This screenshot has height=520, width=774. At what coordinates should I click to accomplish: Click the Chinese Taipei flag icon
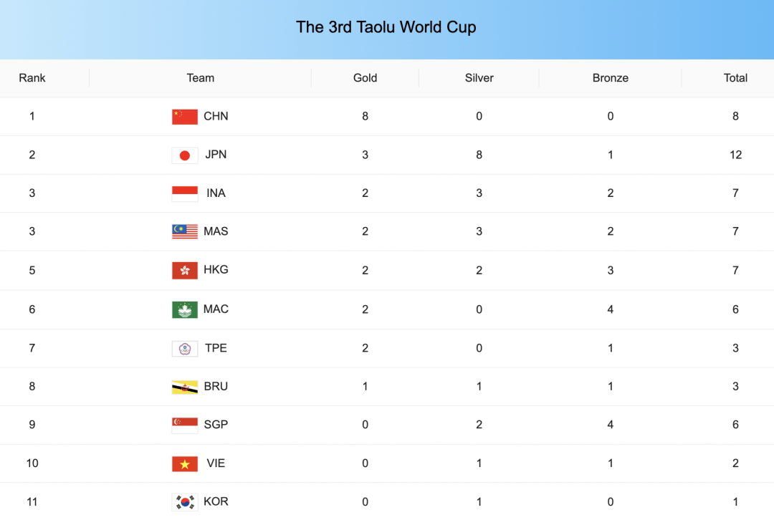184,348
